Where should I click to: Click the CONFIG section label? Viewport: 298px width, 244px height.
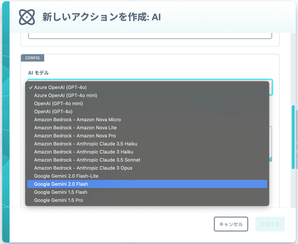tap(32, 58)
